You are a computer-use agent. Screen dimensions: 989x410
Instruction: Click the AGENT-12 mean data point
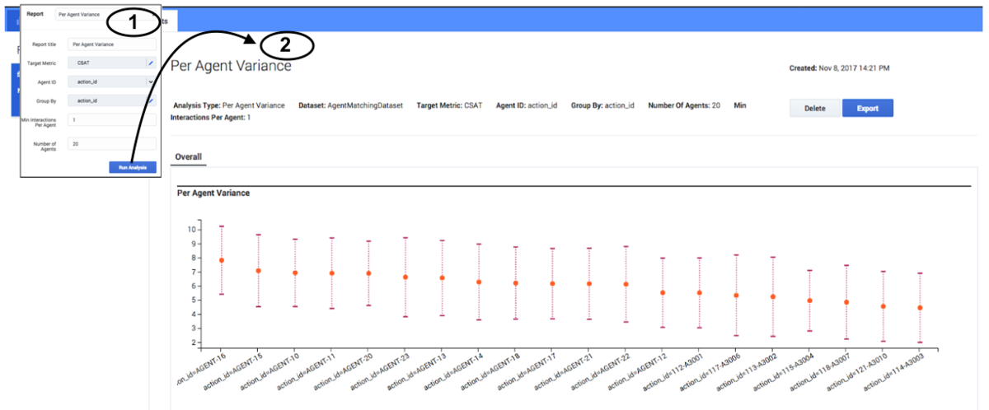point(663,292)
